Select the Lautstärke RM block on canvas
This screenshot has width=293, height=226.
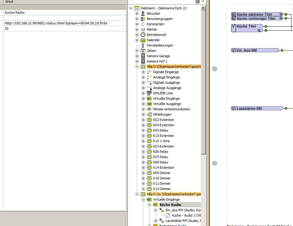[257, 108]
